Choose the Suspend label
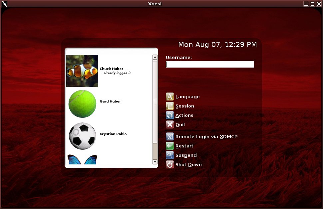Viewport: 323px width, 209px height. (186, 155)
